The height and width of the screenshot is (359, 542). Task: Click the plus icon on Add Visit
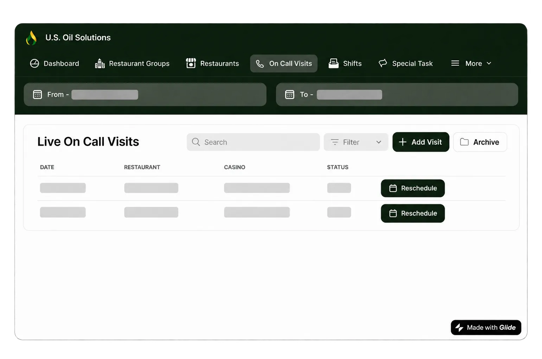coord(403,142)
